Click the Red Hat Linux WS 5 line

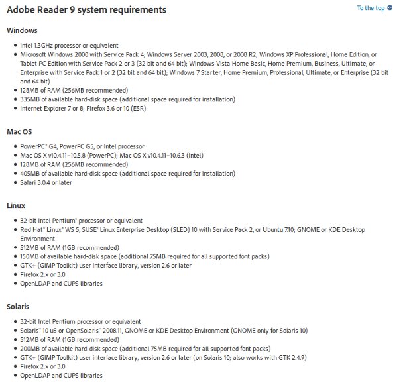click(x=193, y=234)
